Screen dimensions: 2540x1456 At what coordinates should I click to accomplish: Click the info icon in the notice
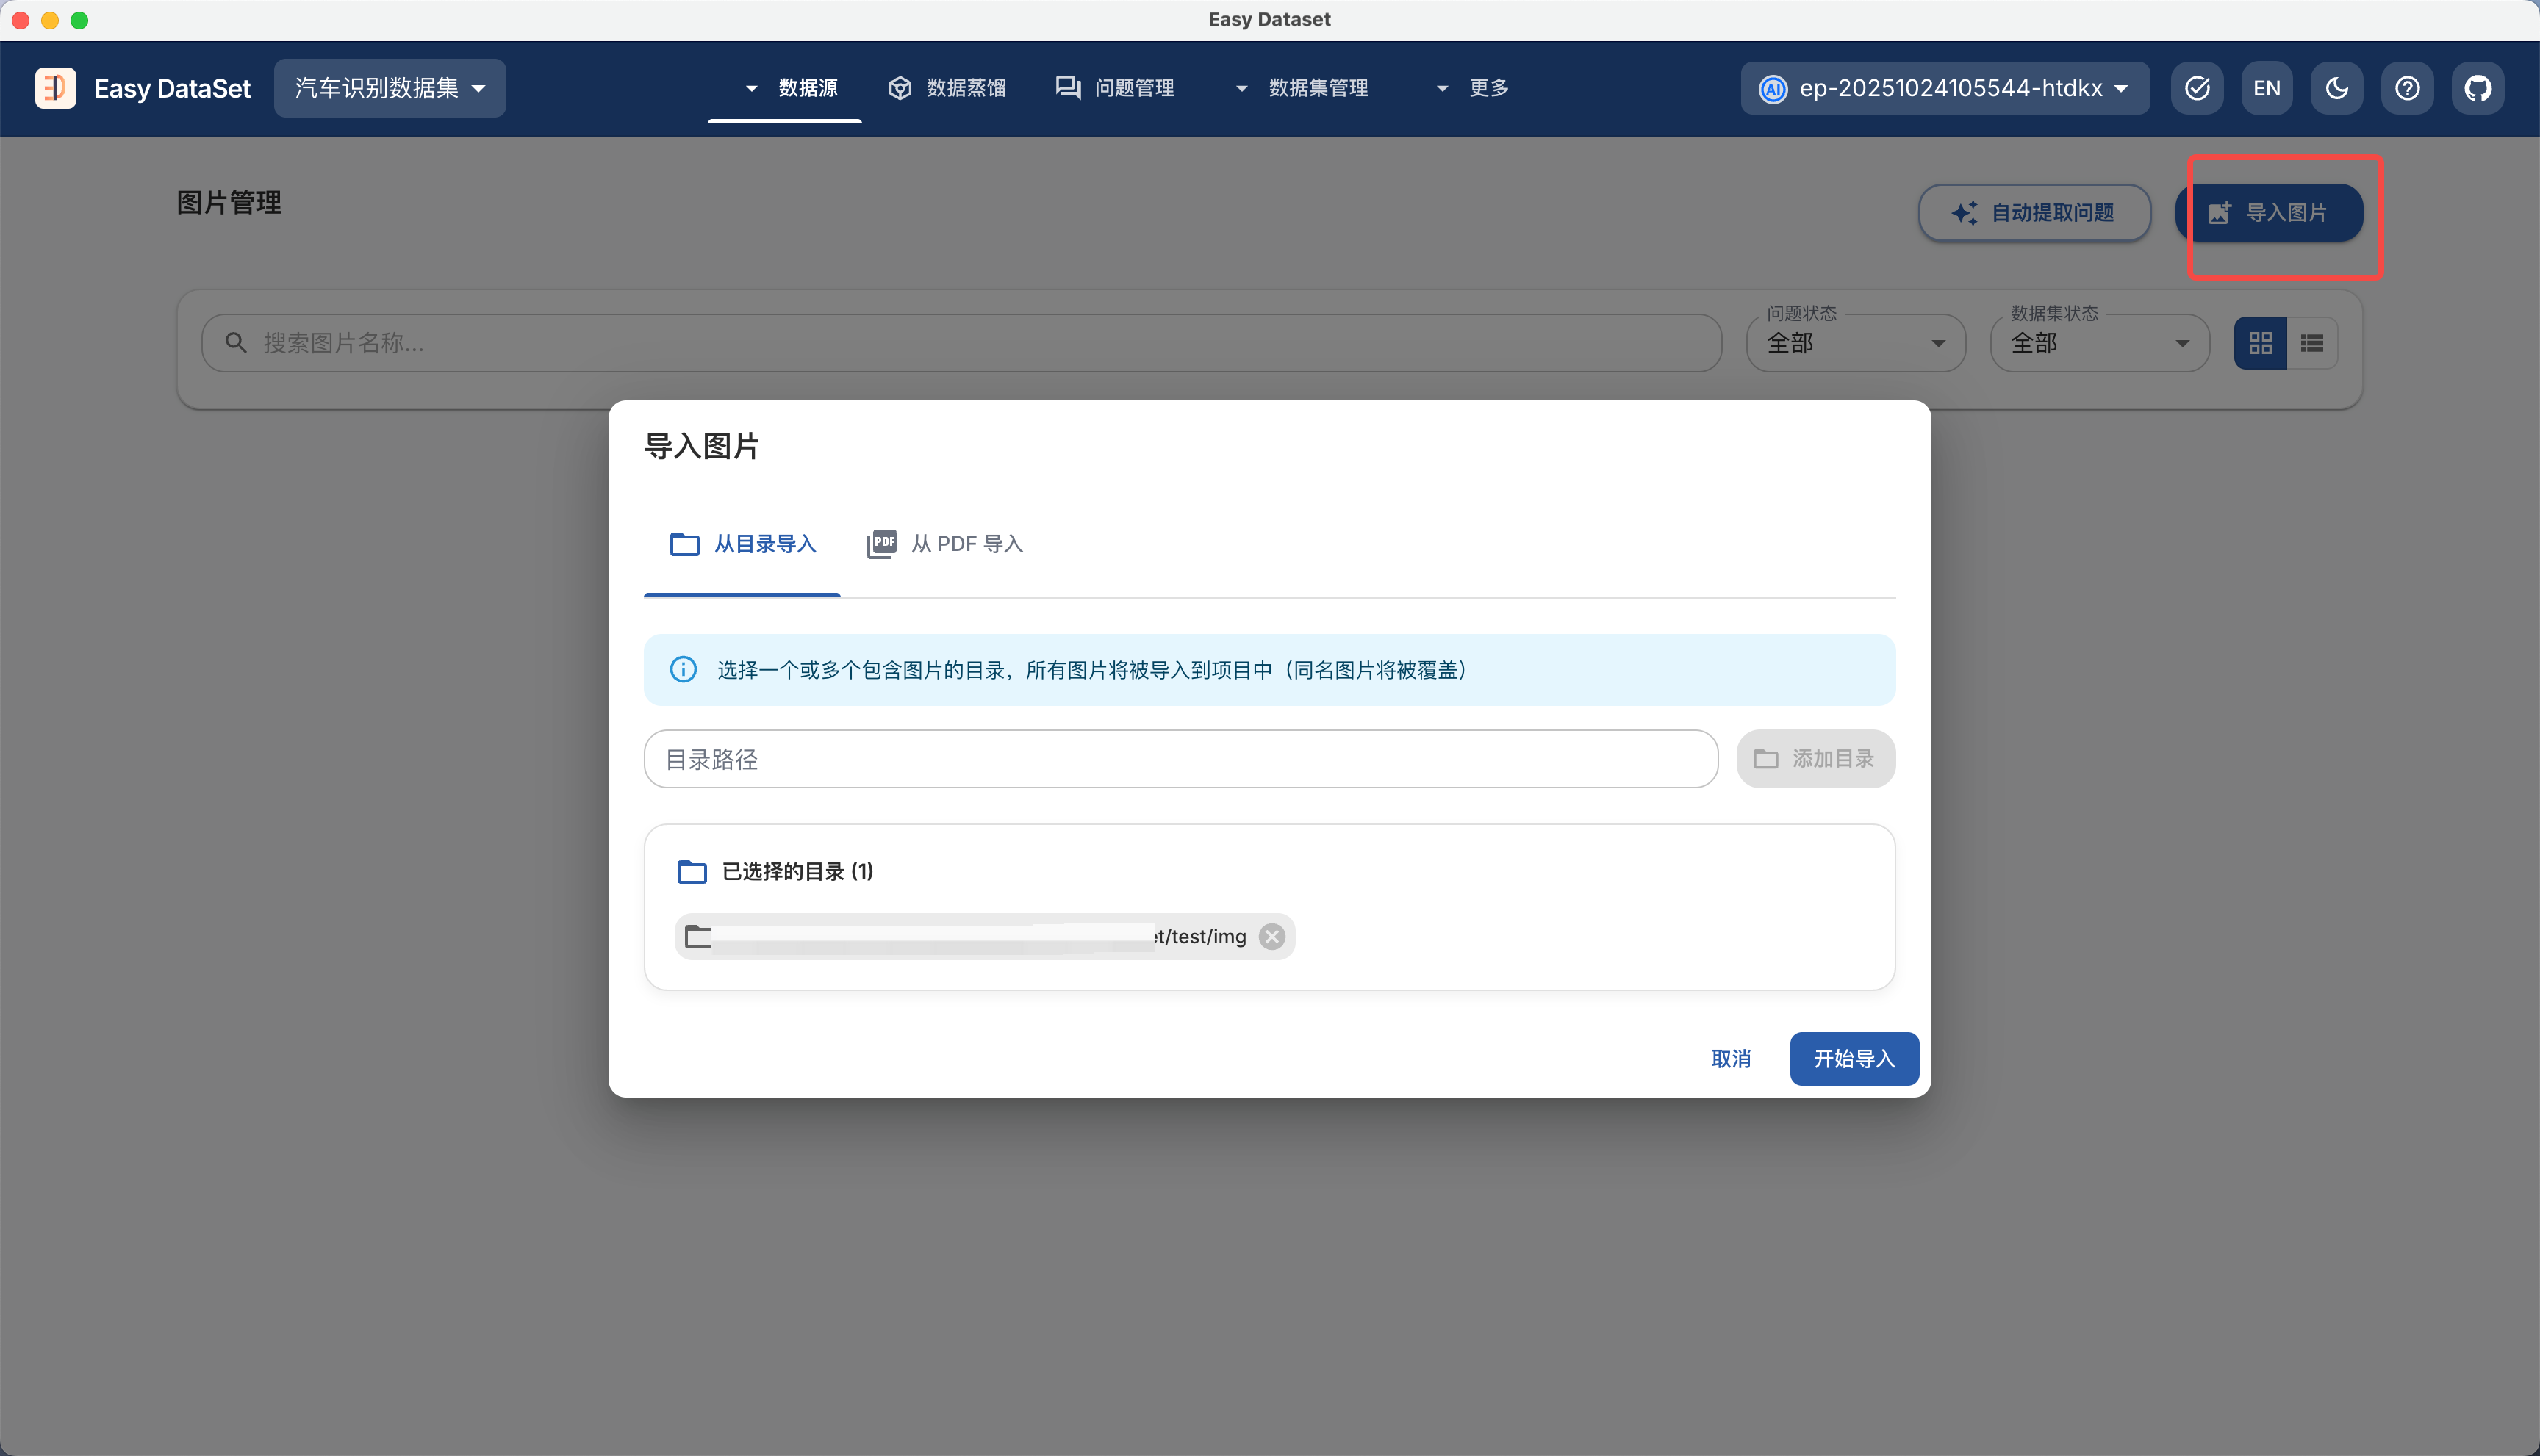click(684, 669)
